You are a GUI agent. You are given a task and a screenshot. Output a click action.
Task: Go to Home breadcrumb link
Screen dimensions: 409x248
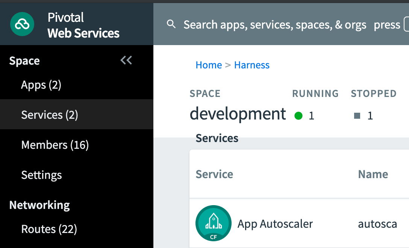(x=209, y=65)
